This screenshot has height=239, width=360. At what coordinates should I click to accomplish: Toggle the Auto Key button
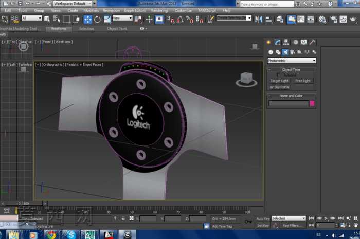[x=263, y=218]
